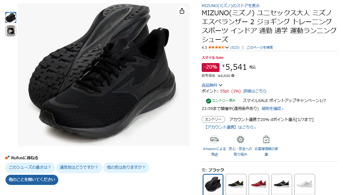Click the エントリー button for d-point campaign

point(213,119)
